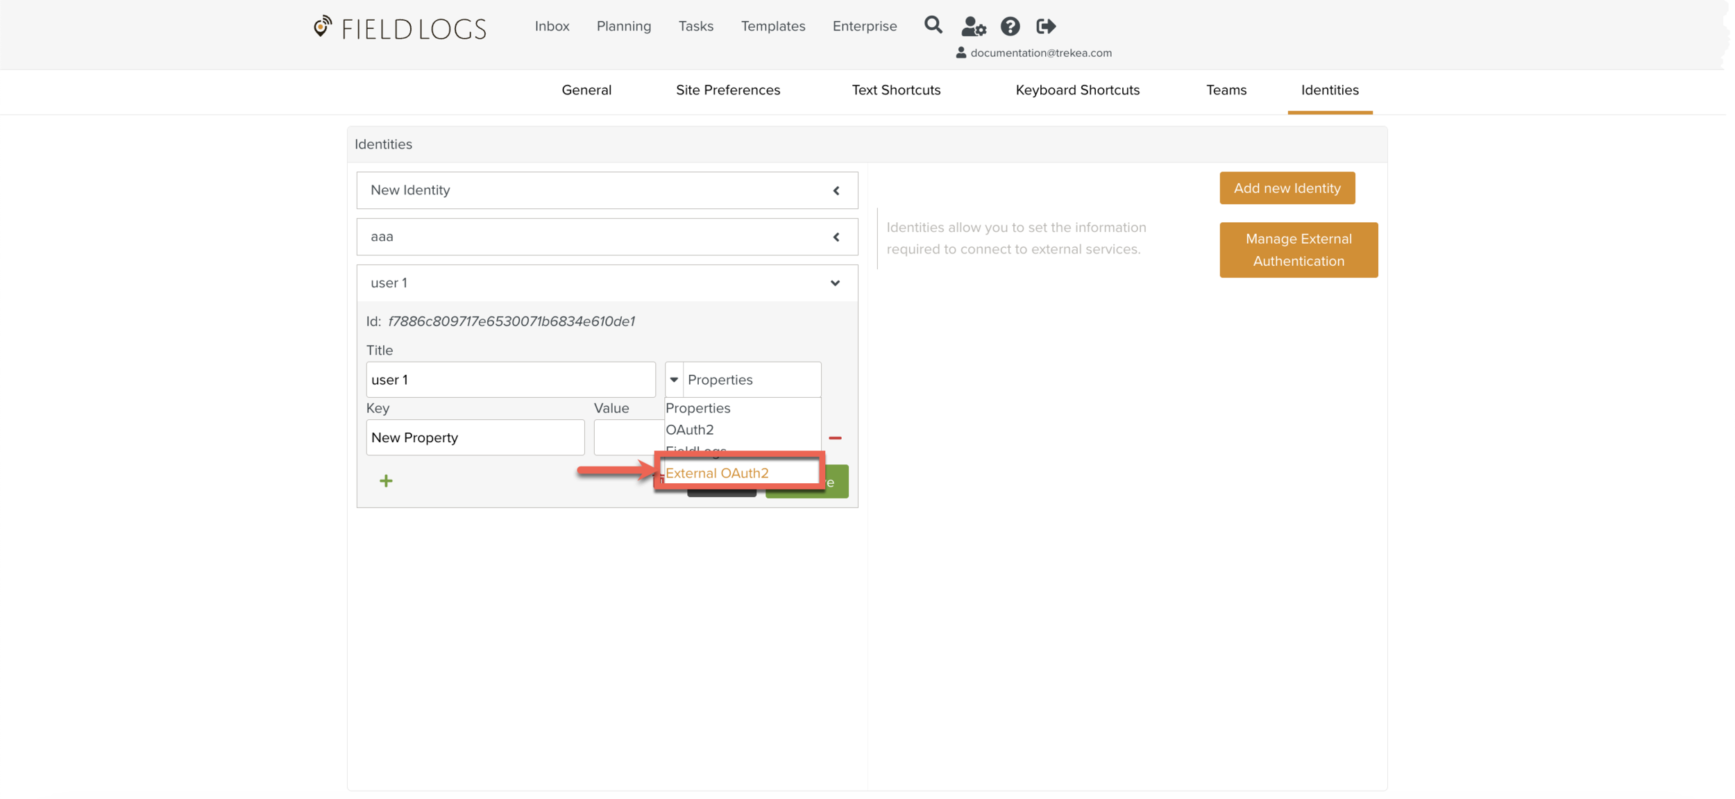Screen dimensions: 1735x799
Task: Open the Properties type dropdown arrow
Action: click(674, 380)
